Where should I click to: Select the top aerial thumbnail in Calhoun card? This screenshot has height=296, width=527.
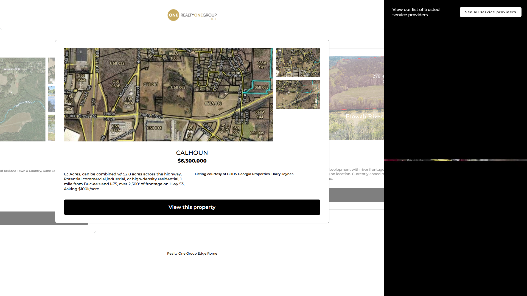(298, 62)
